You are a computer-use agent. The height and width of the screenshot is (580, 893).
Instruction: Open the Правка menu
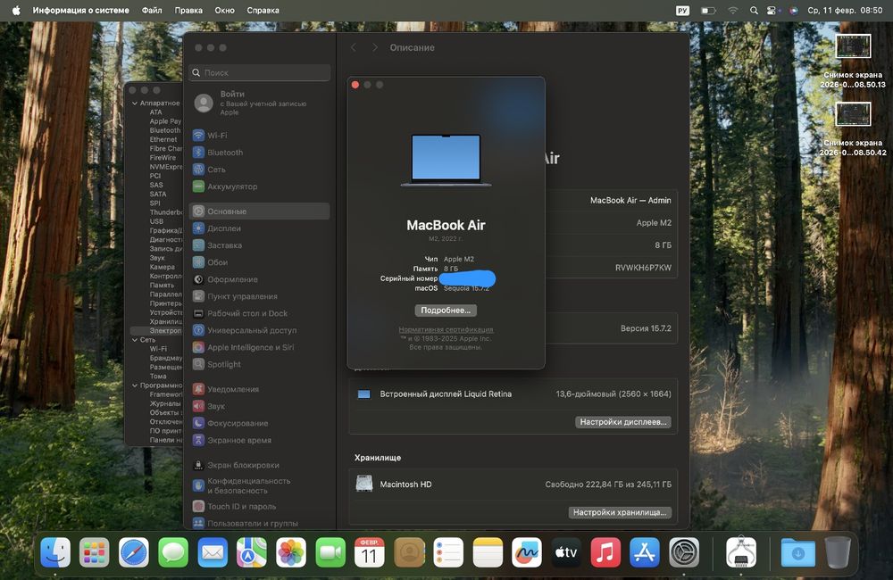188,10
